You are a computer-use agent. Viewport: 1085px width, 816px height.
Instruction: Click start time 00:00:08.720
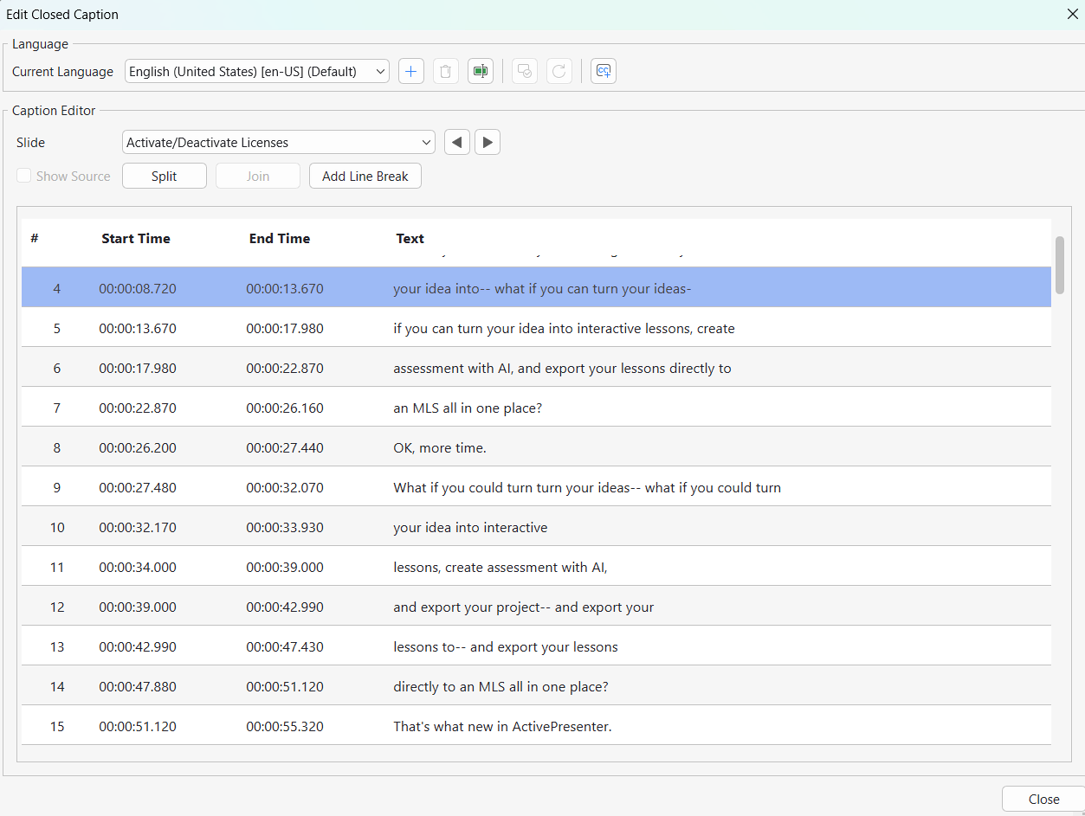tap(138, 289)
